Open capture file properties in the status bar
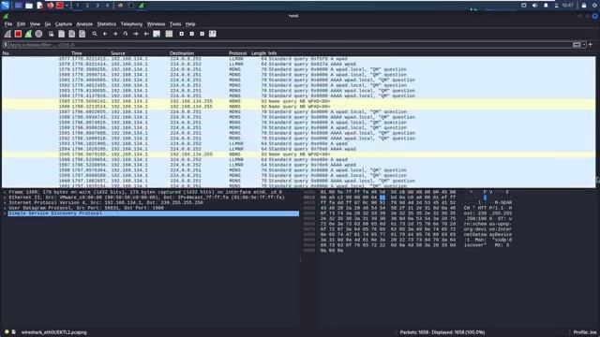The image size is (600, 337). (14, 332)
